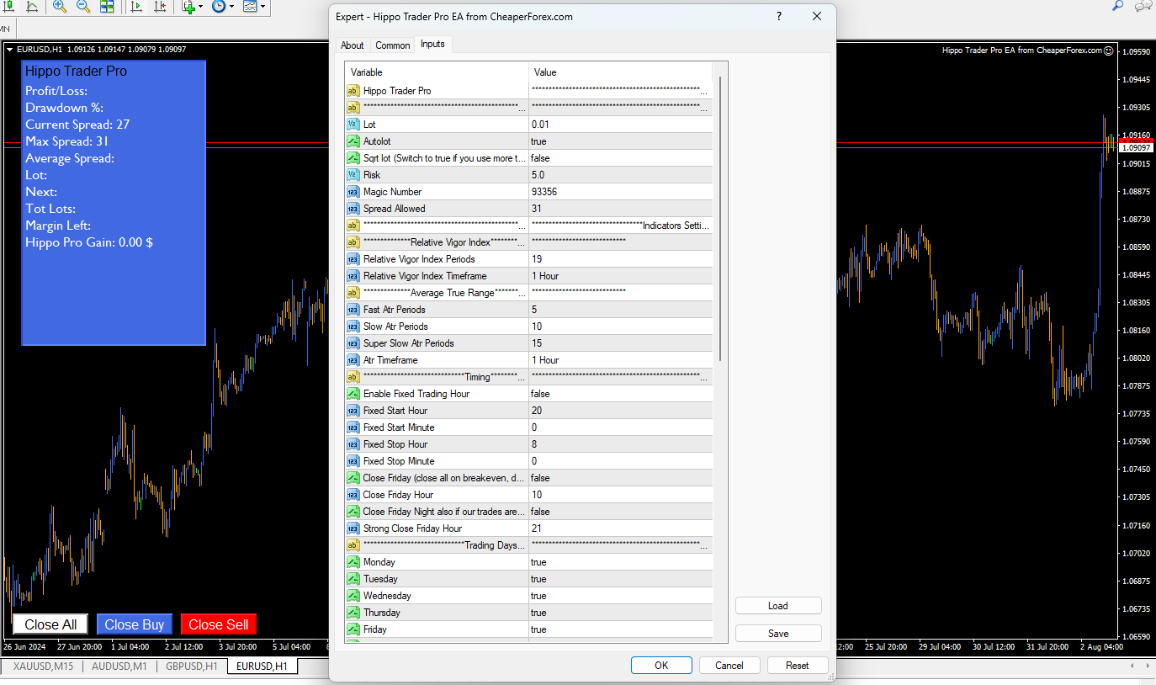Click the inputs list vertical scrollbar
Image resolution: width=1156 pixels, height=685 pixels.
click(720, 219)
